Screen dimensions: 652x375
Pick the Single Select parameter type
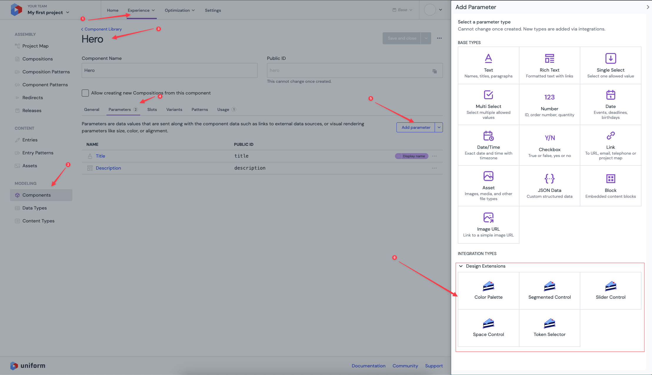tap(610, 65)
